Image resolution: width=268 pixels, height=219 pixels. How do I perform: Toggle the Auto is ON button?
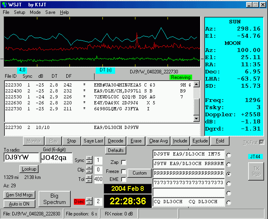[x=19, y=204]
